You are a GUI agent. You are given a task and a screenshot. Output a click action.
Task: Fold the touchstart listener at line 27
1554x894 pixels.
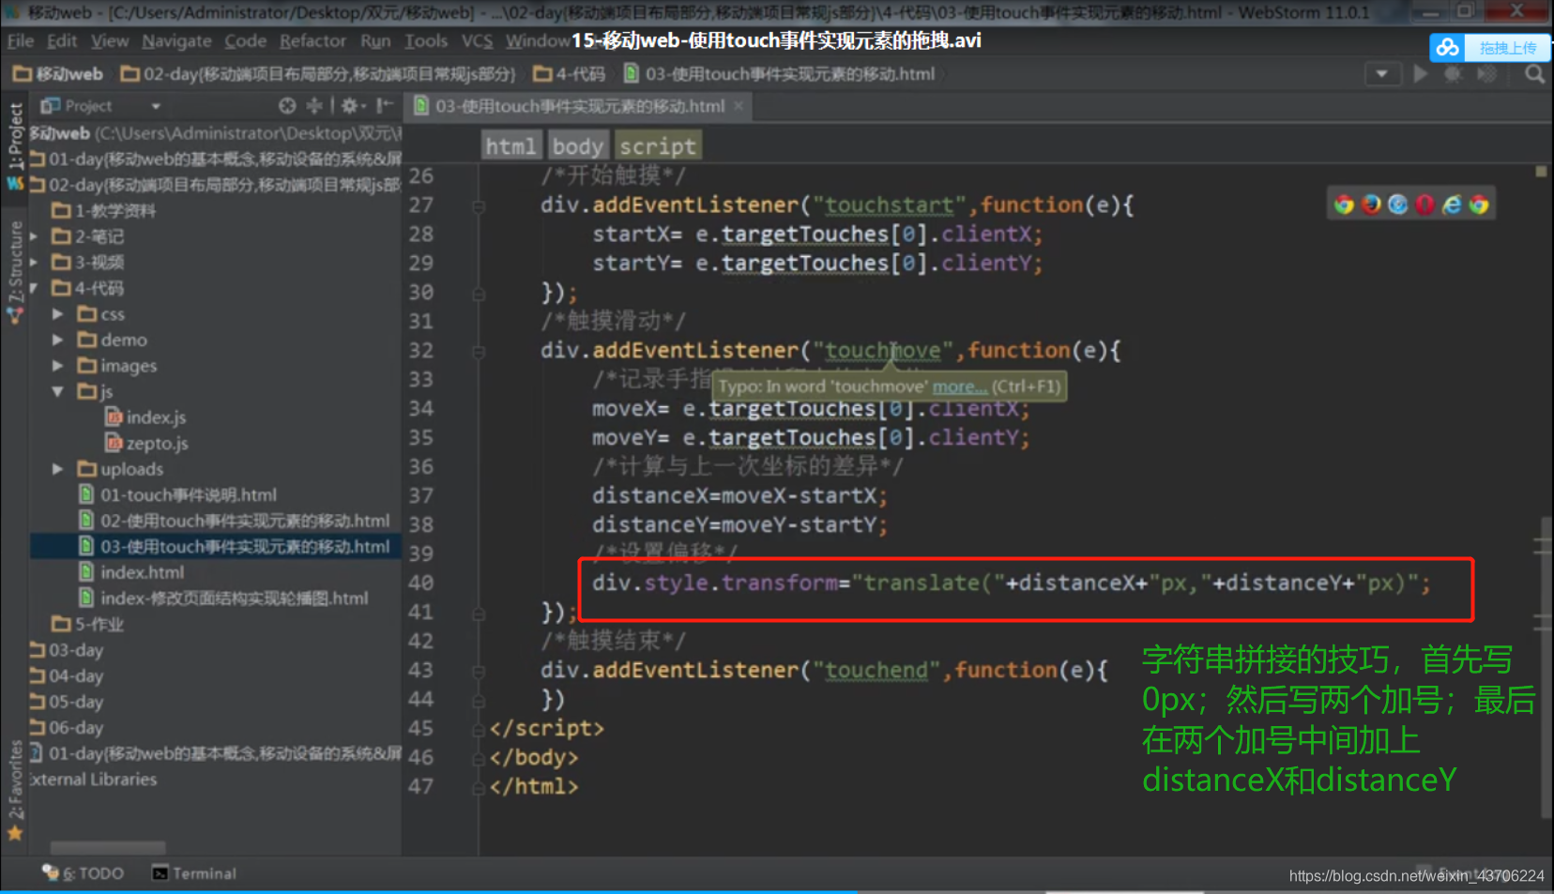[479, 206]
